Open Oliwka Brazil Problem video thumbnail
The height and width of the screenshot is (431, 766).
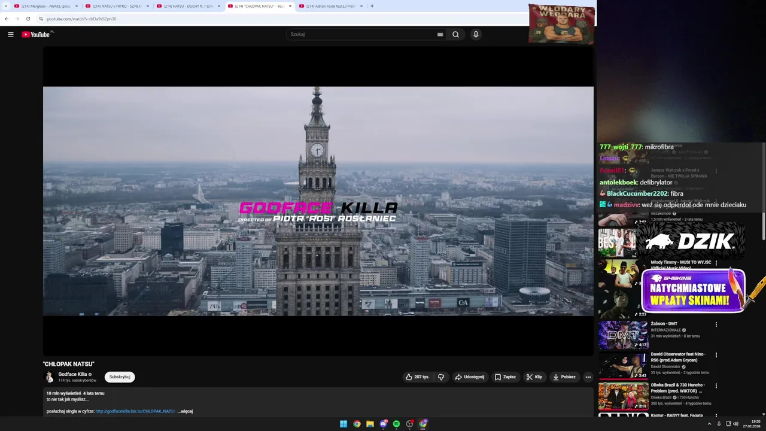[x=623, y=396]
